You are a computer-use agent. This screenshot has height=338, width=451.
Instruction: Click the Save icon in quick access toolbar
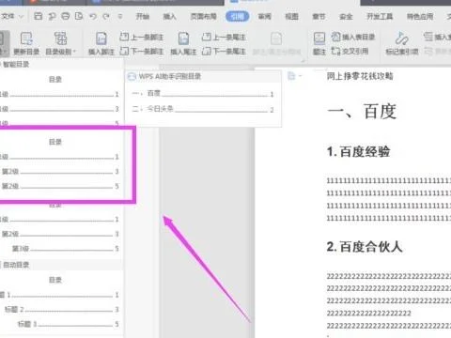tap(38, 16)
